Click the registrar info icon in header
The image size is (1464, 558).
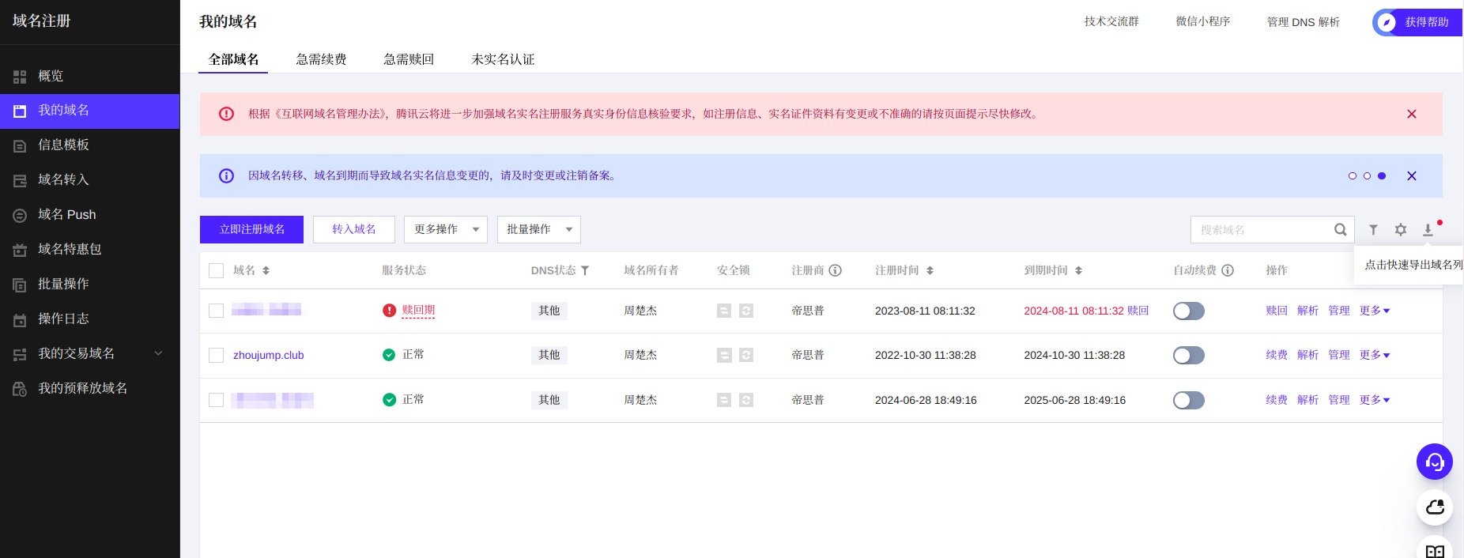click(x=835, y=270)
